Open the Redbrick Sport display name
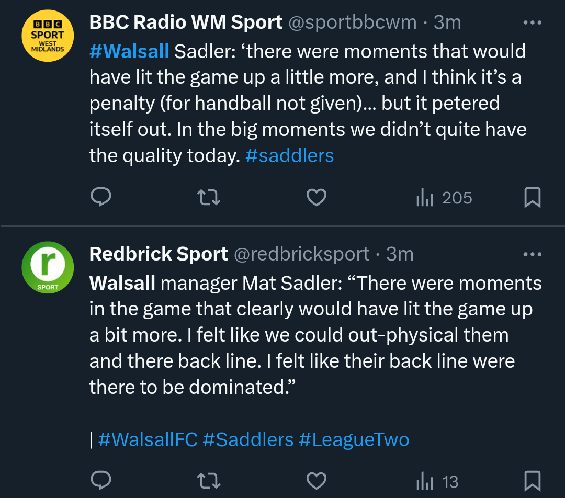 [159, 254]
